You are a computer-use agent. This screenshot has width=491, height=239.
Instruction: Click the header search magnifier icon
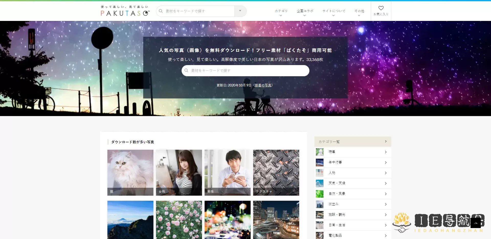coord(161,11)
